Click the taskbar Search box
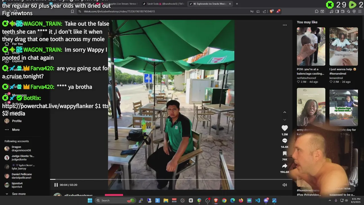Image resolution: width=364 pixels, height=205 pixels. 115,200
